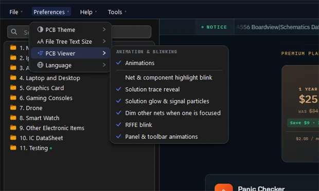Open the Preferences menu
The height and width of the screenshot is (191, 319).
[x=51, y=12]
